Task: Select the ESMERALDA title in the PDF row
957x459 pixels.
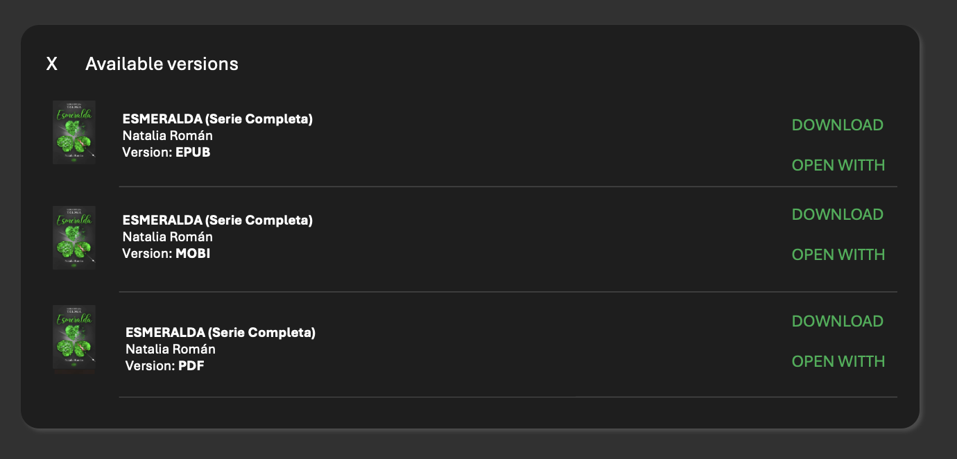Action: click(x=220, y=333)
